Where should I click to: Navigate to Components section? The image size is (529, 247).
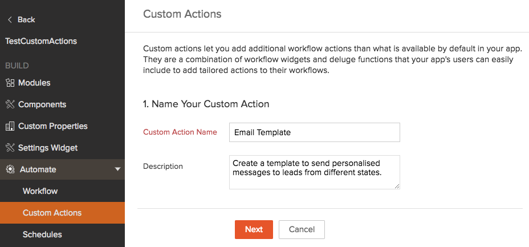coord(42,104)
